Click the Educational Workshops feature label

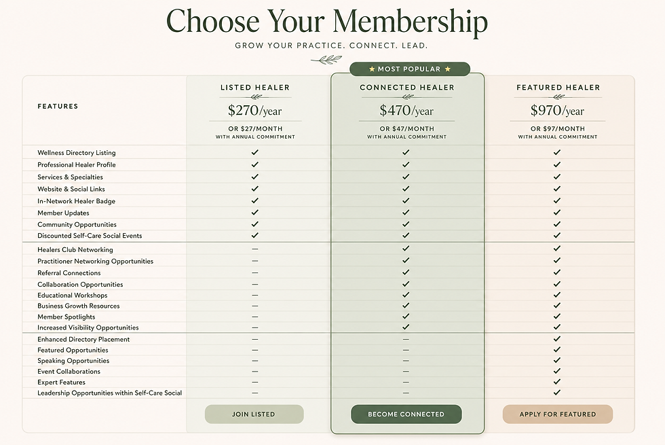point(73,295)
